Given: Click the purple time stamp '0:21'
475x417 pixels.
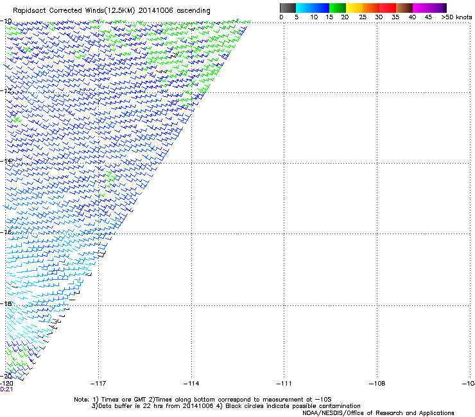Looking at the screenshot, I should pyautogui.click(x=6, y=389).
